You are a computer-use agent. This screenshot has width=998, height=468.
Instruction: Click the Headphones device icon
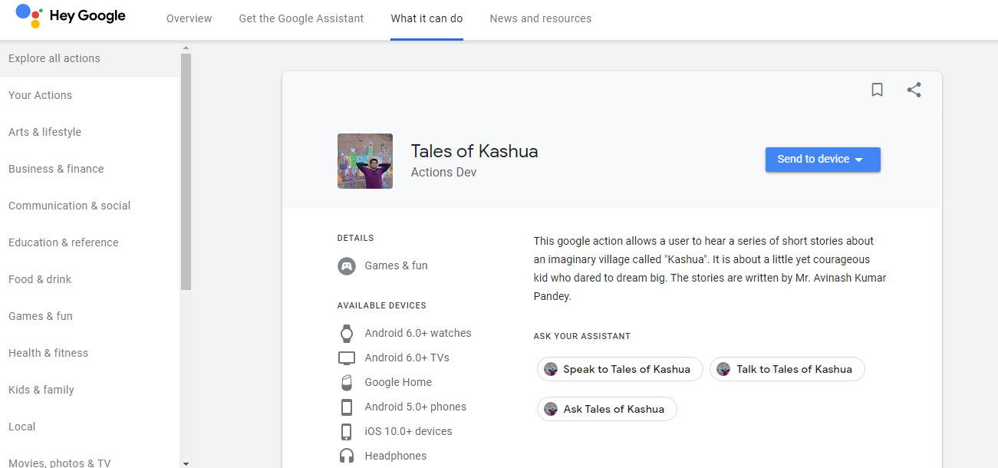[347, 456]
